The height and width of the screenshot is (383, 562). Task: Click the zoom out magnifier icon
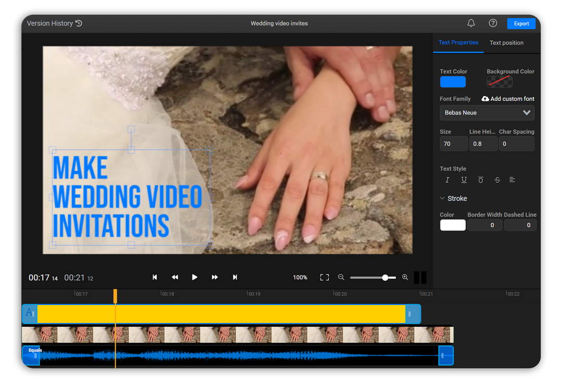[x=341, y=278]
